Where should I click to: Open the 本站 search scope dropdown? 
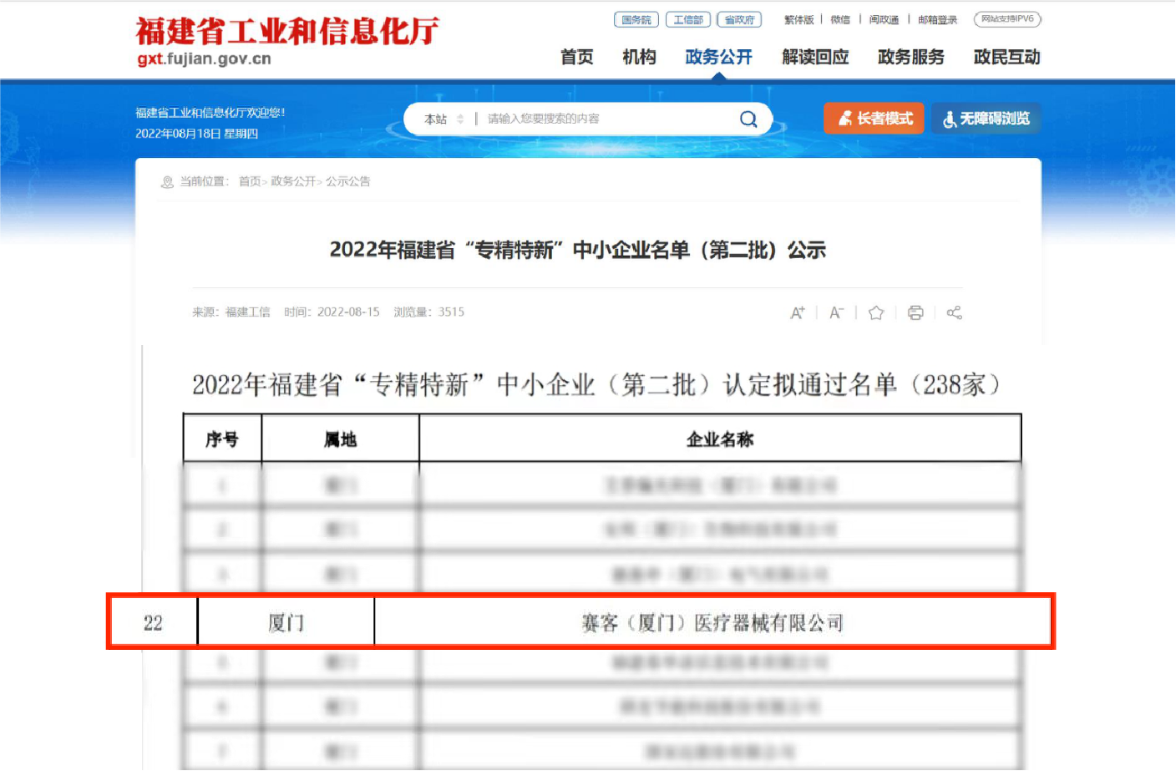pyautogui.click(x=444, y=119)
